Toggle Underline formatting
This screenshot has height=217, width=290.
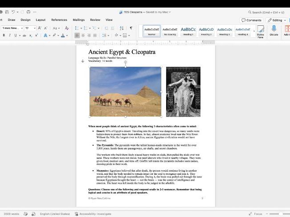point(16,35)
